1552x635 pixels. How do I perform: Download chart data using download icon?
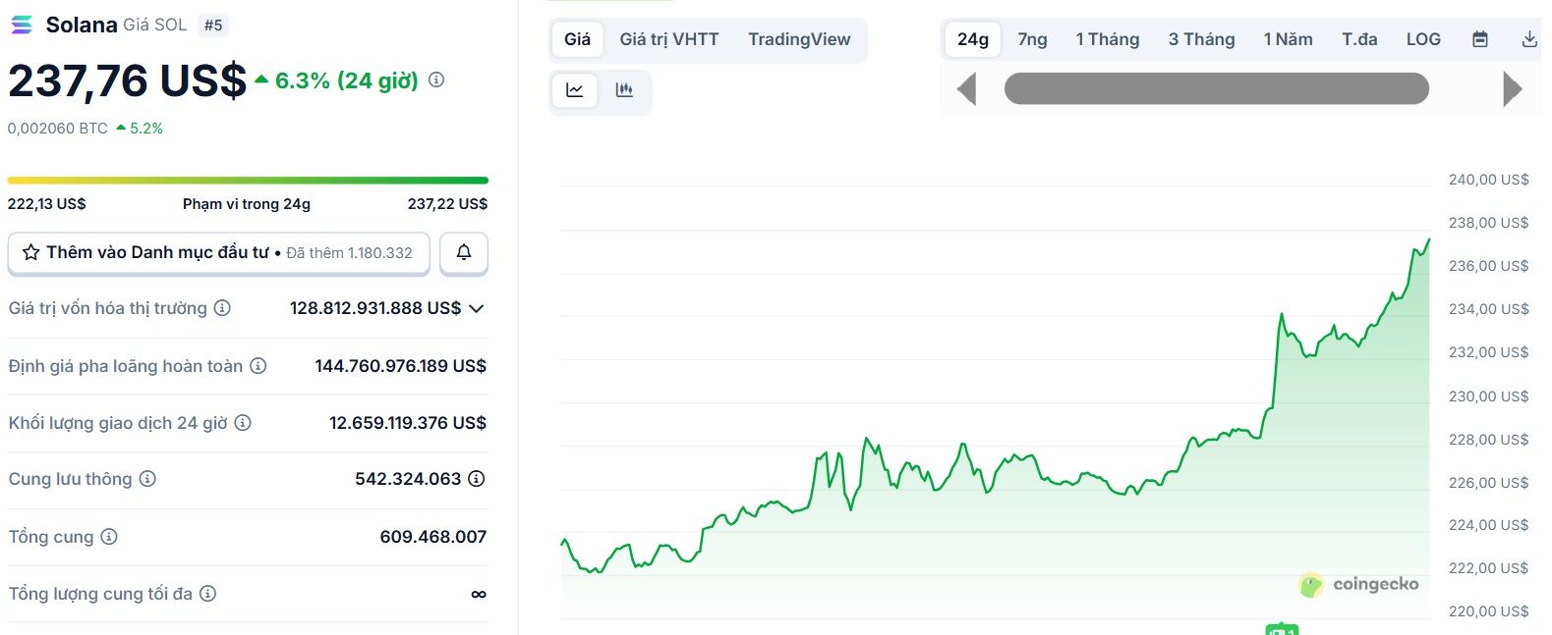coord(1529,39)
